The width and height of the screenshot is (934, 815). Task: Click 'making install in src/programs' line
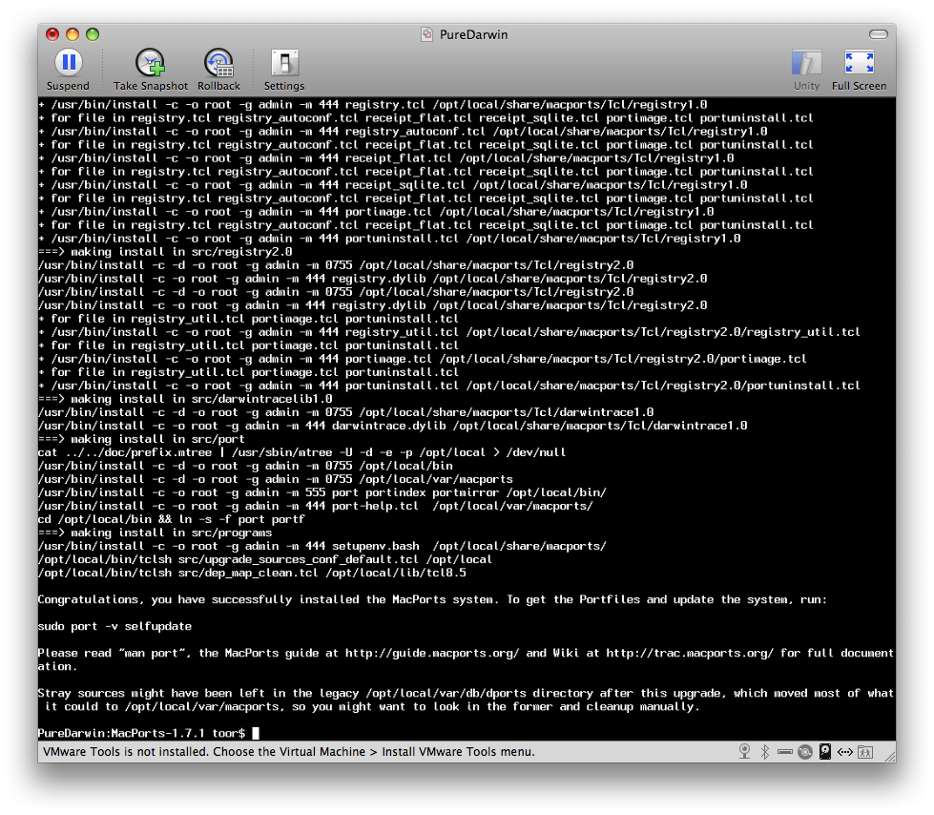155,533
